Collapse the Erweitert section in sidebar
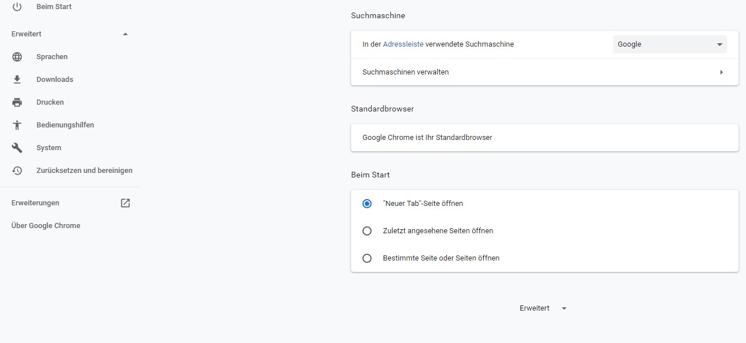Viewport: 746px width, 343px height. tap(125, 34)
